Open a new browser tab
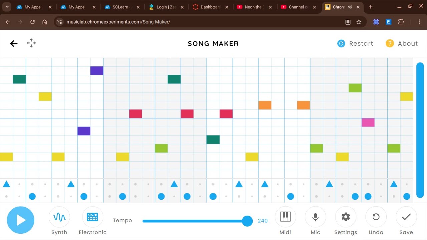The height and width of the screenshot is (240, 427). coord(371,7)
